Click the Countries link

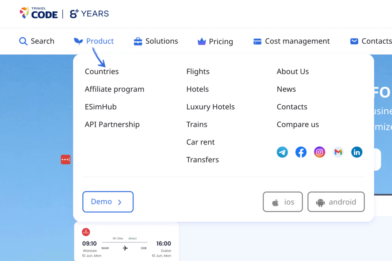coord(101,71)
